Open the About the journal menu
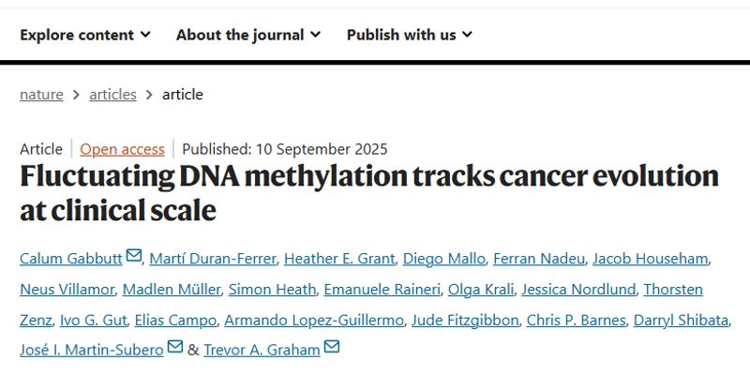 [248, 35]
